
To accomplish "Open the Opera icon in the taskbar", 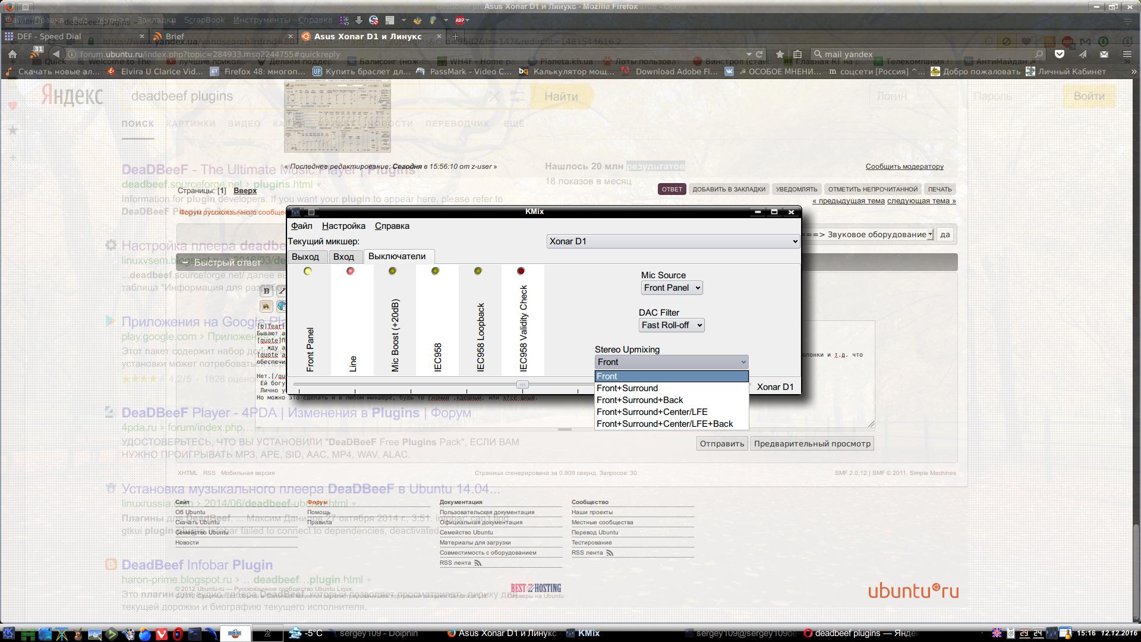I will coord(177,634).
